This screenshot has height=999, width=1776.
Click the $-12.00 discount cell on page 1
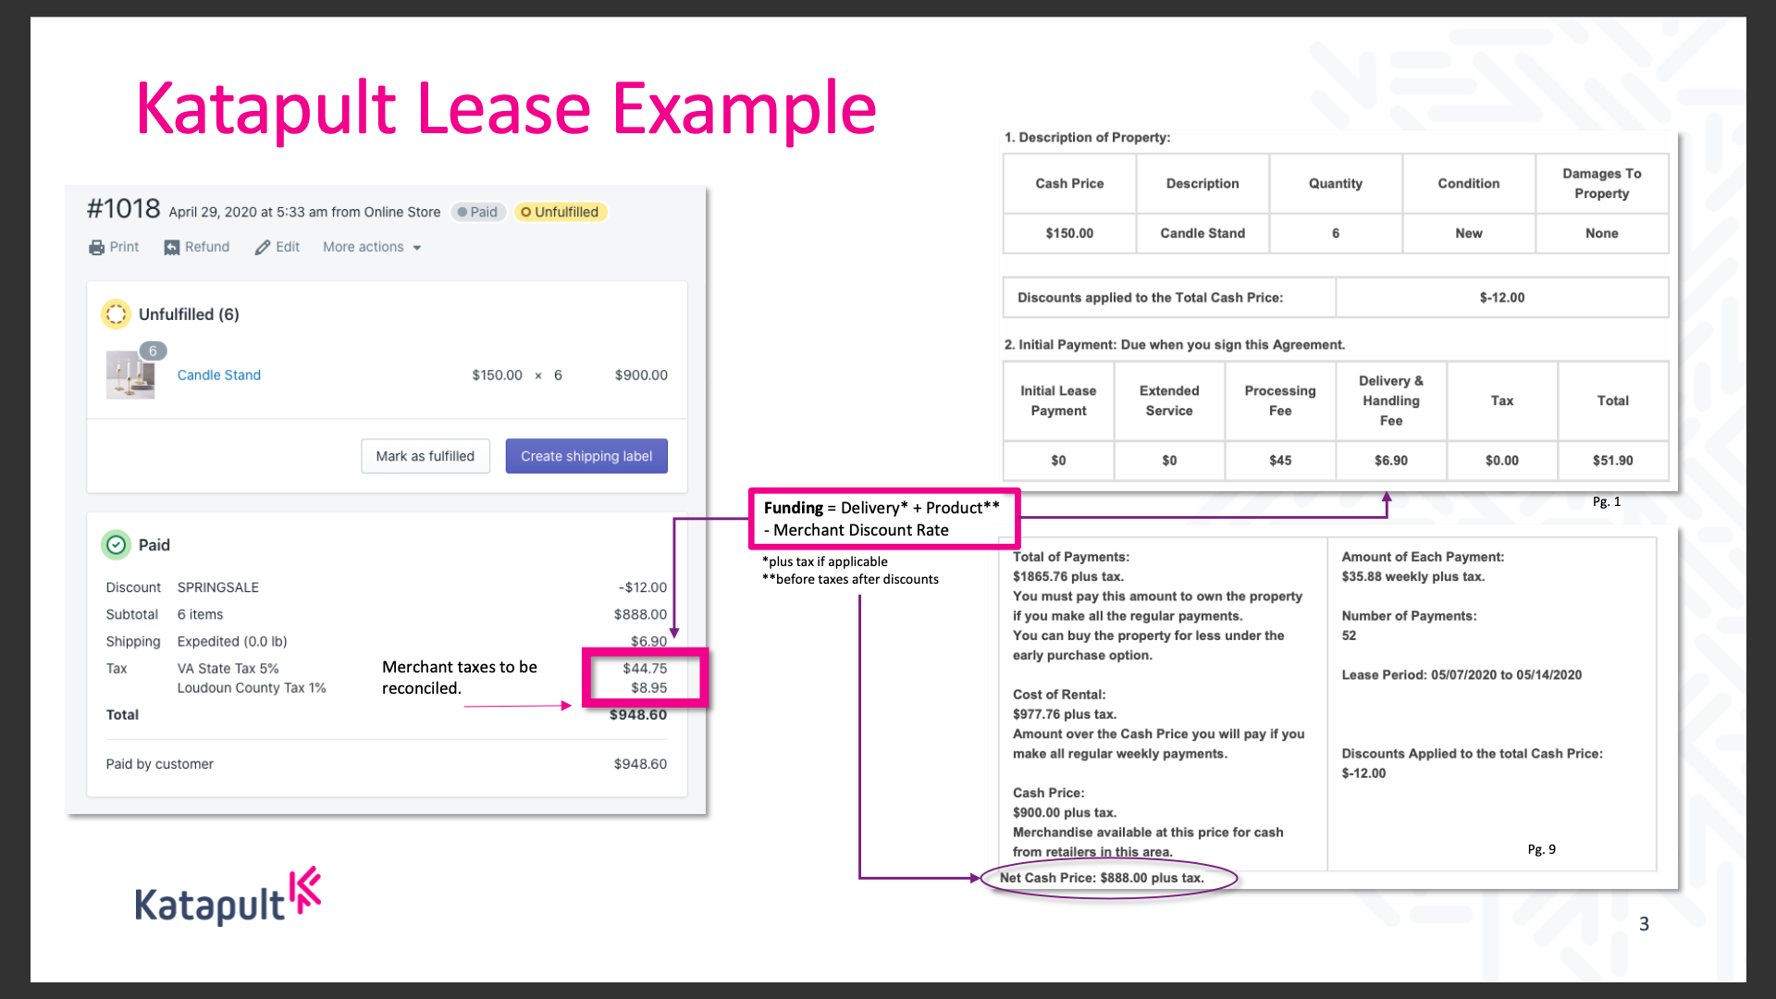click(1502, 298)
